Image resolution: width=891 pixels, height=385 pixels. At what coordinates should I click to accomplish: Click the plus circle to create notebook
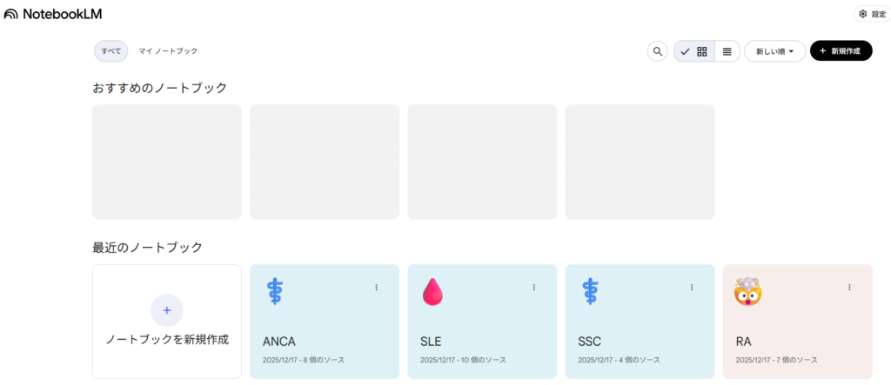[x=167, y=310]
